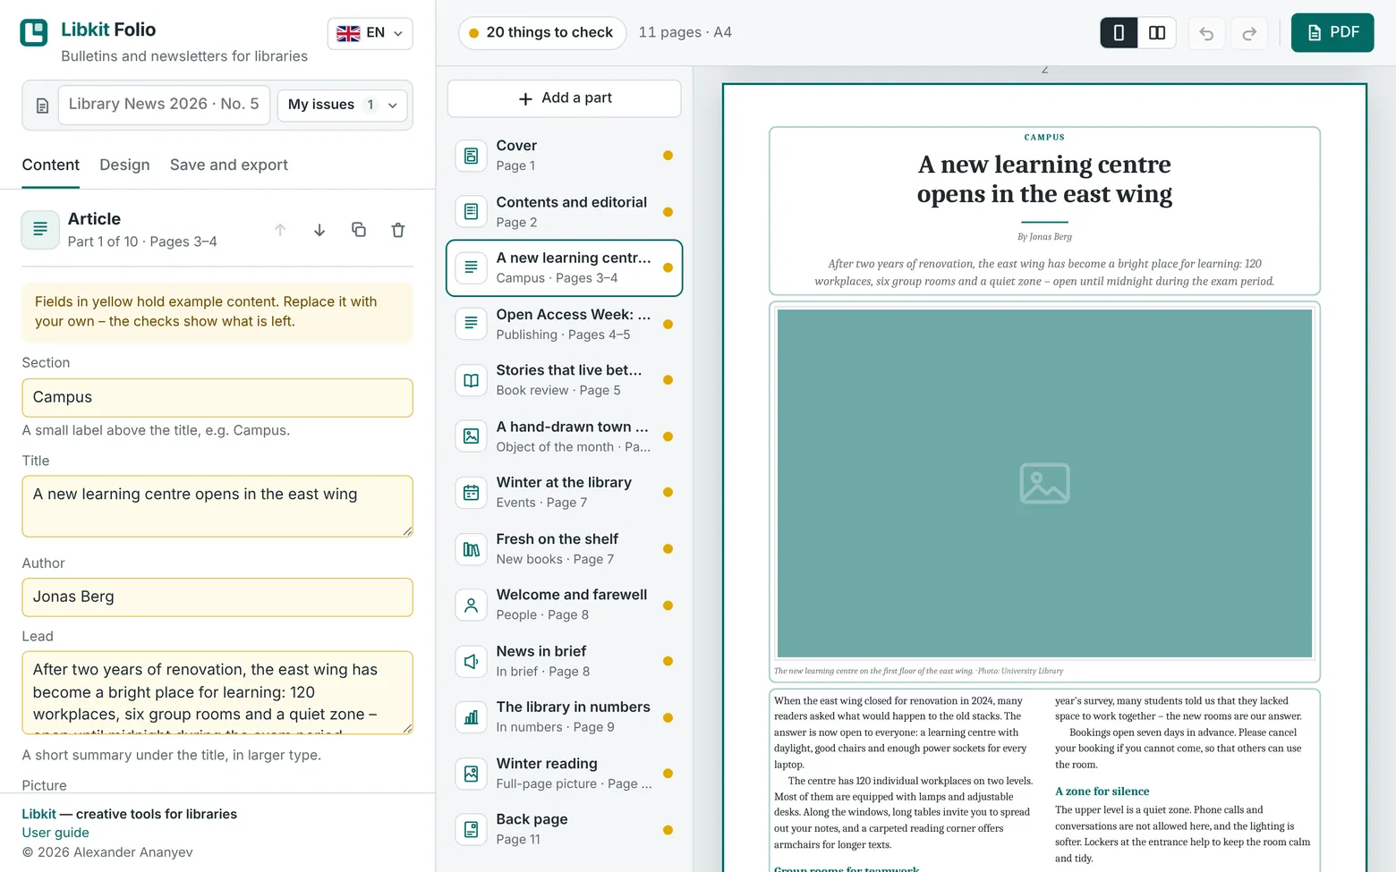The image size is (1396, 872).
Task: Click the document icon beside issue name
Action: pos(42,106)
